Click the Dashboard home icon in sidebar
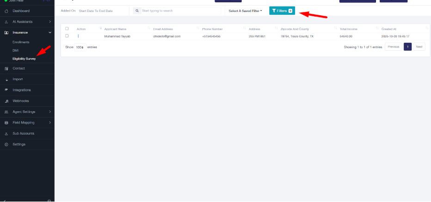Screen dimensions: 431x202 (x=6, y=11)
